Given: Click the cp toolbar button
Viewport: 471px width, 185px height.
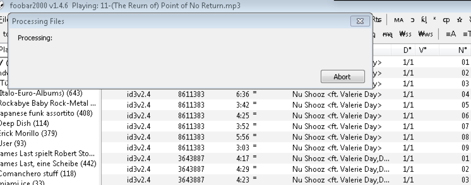Looking at the screenshot, I should tap(446, 20).
